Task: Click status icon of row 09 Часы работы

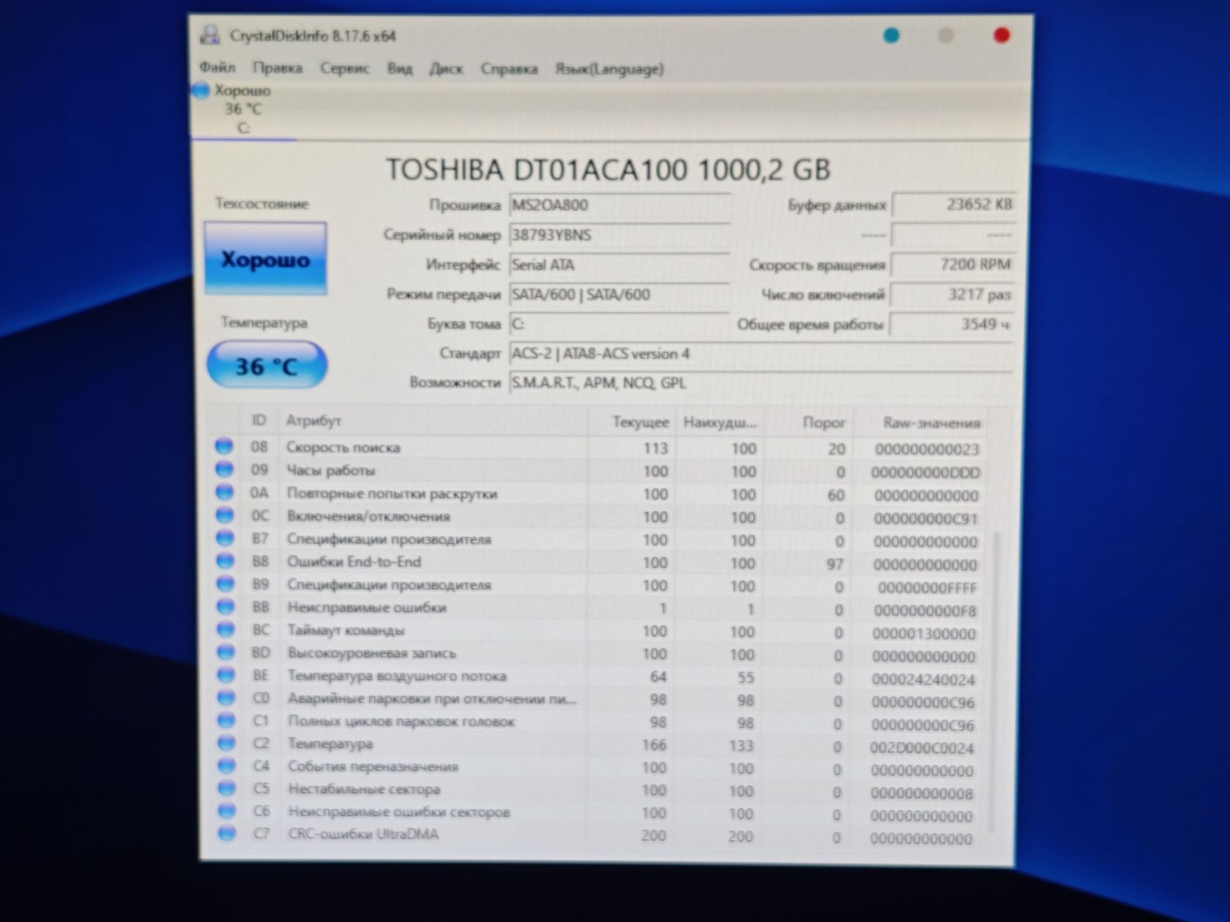Action: pos(224,469)
